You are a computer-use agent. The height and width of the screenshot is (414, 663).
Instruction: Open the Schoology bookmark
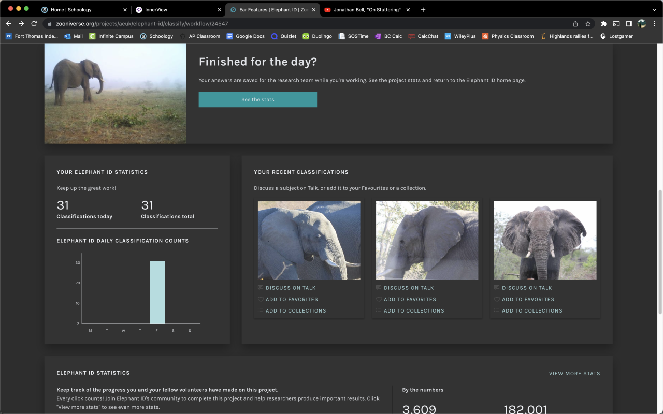click(157, 36)
